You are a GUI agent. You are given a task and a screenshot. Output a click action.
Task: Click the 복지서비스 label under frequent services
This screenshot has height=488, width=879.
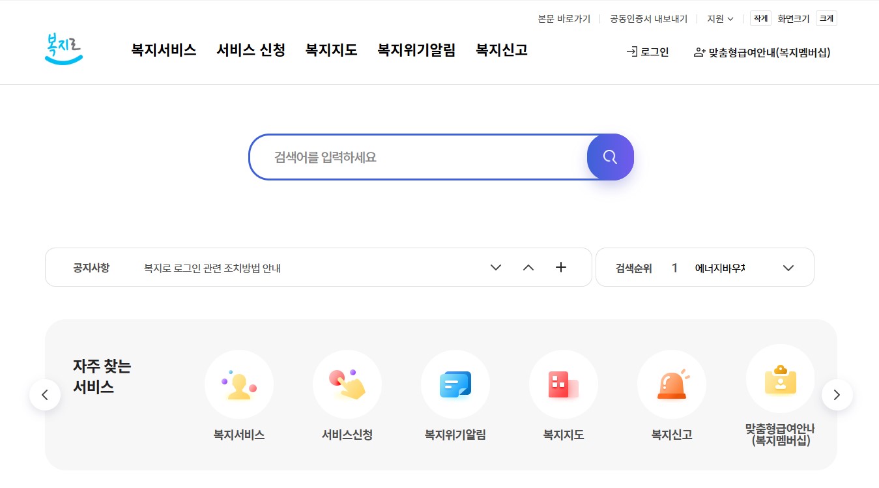[x=239, y=435]
